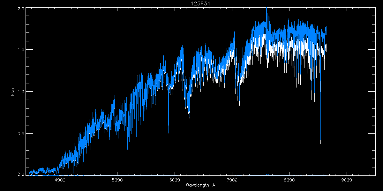The height and width of the screenshot is (191, 383).
Task: Click the 0.0 flux tick label
Action: pos(21,174)
